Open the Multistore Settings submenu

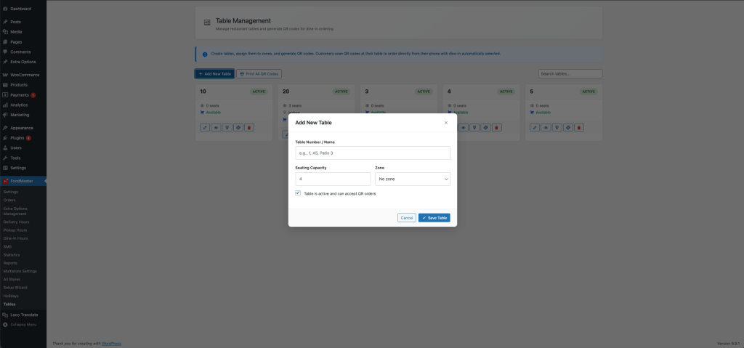pyautogui.click(x=20, y=271)
